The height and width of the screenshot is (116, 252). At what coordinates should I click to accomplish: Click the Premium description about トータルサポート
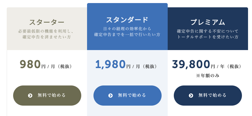point(208,34)
